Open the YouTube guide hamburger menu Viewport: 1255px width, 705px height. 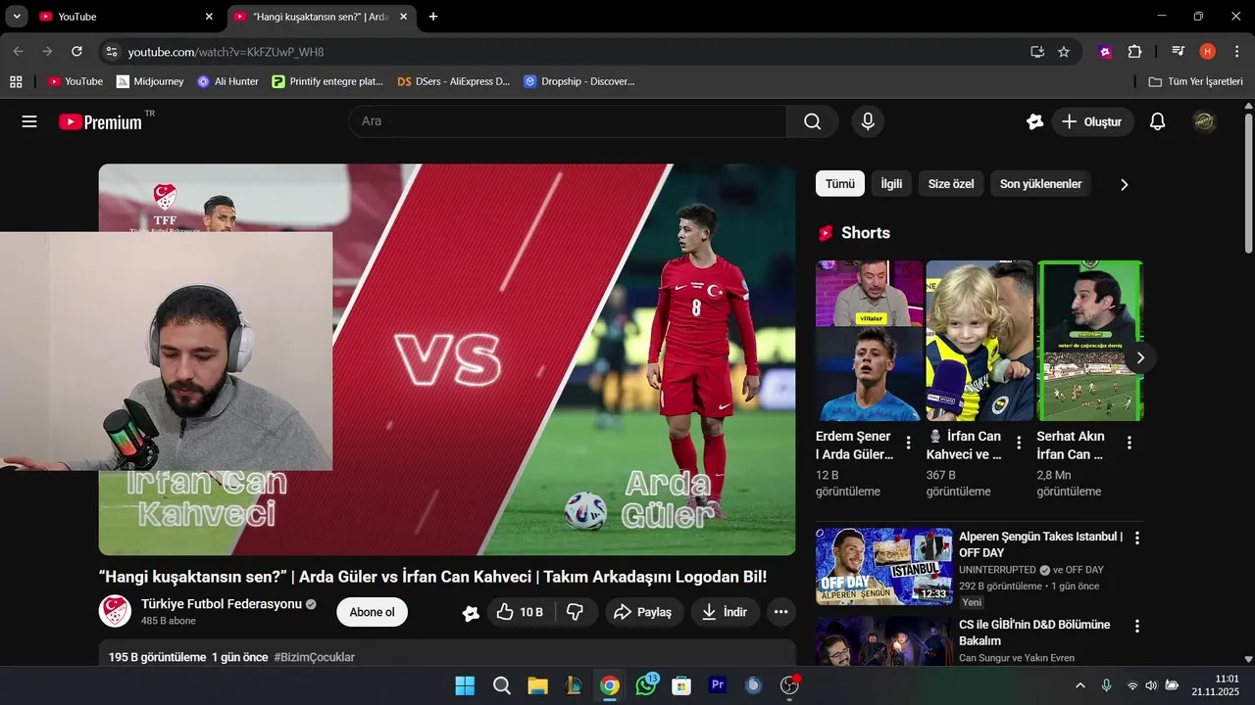pos(29,121)
